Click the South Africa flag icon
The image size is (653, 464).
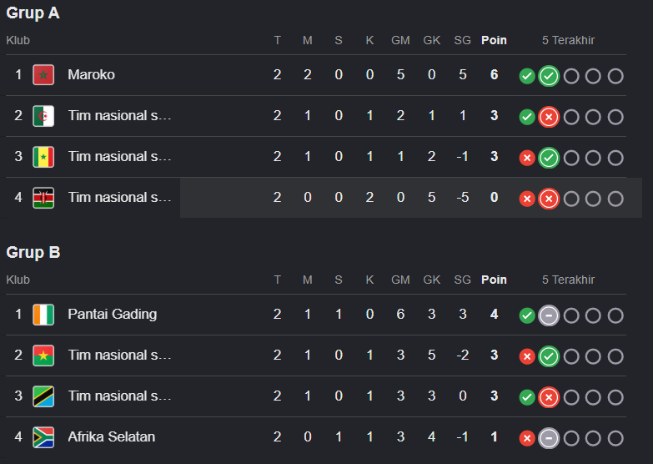tap(43, 437)
